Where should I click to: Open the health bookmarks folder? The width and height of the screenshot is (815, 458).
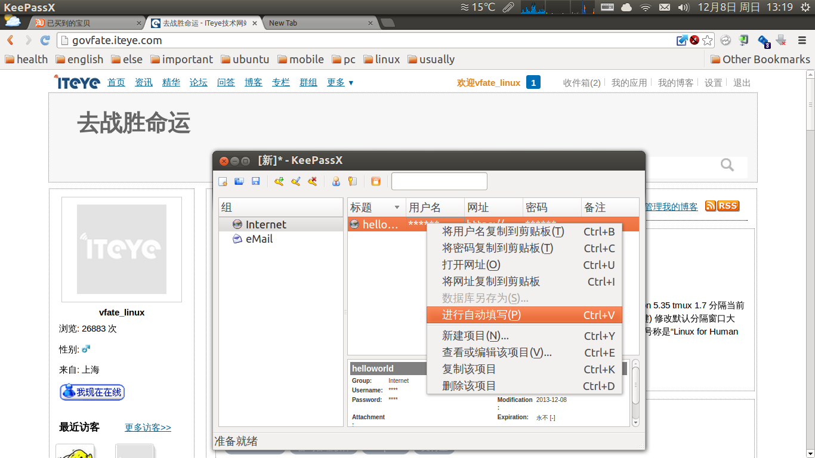[26, 59]
